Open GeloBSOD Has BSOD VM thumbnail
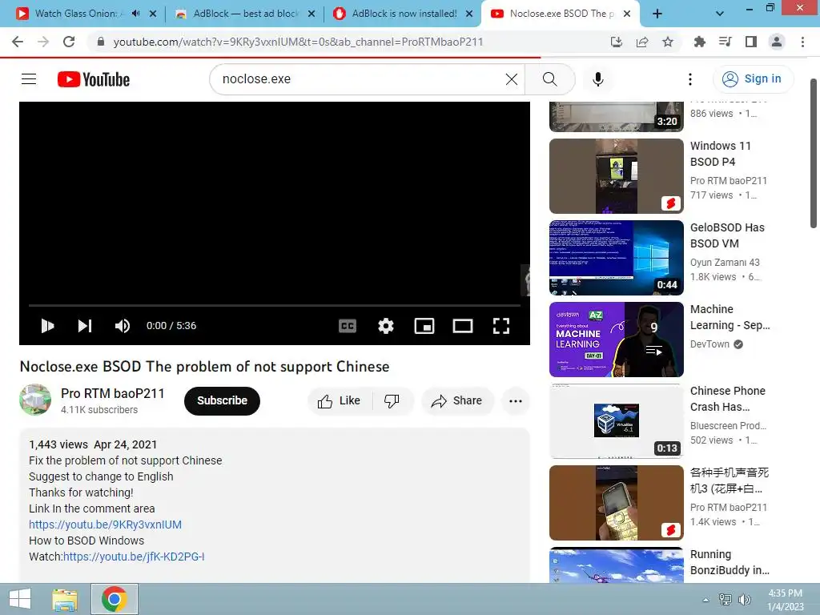This screenshot has width=820, height=615. 616,258
